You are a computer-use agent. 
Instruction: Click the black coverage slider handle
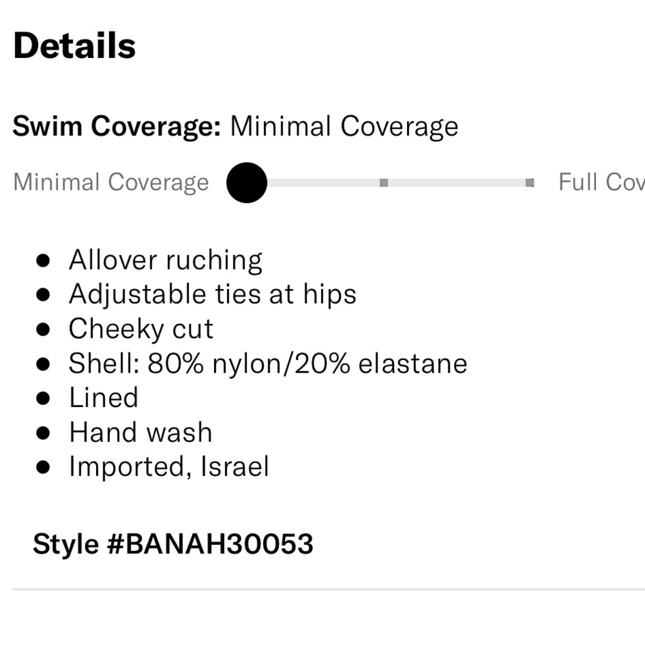tap(247, 183)
